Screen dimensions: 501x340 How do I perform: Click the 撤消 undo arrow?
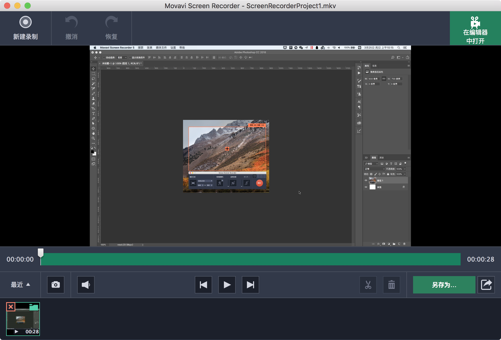(x=71, y=28)
